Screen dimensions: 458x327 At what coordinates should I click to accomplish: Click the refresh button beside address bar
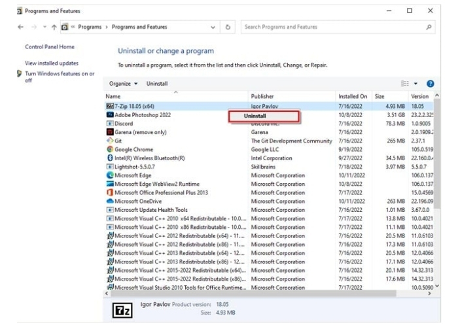tap(228, 27)
